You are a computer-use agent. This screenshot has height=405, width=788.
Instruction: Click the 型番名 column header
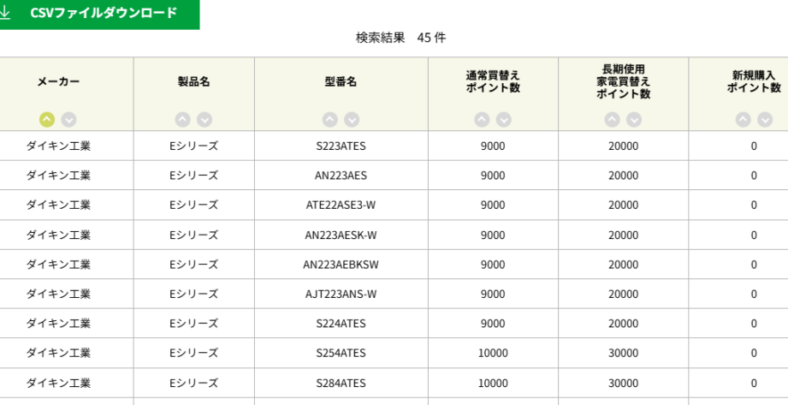[x=341, y=81]
